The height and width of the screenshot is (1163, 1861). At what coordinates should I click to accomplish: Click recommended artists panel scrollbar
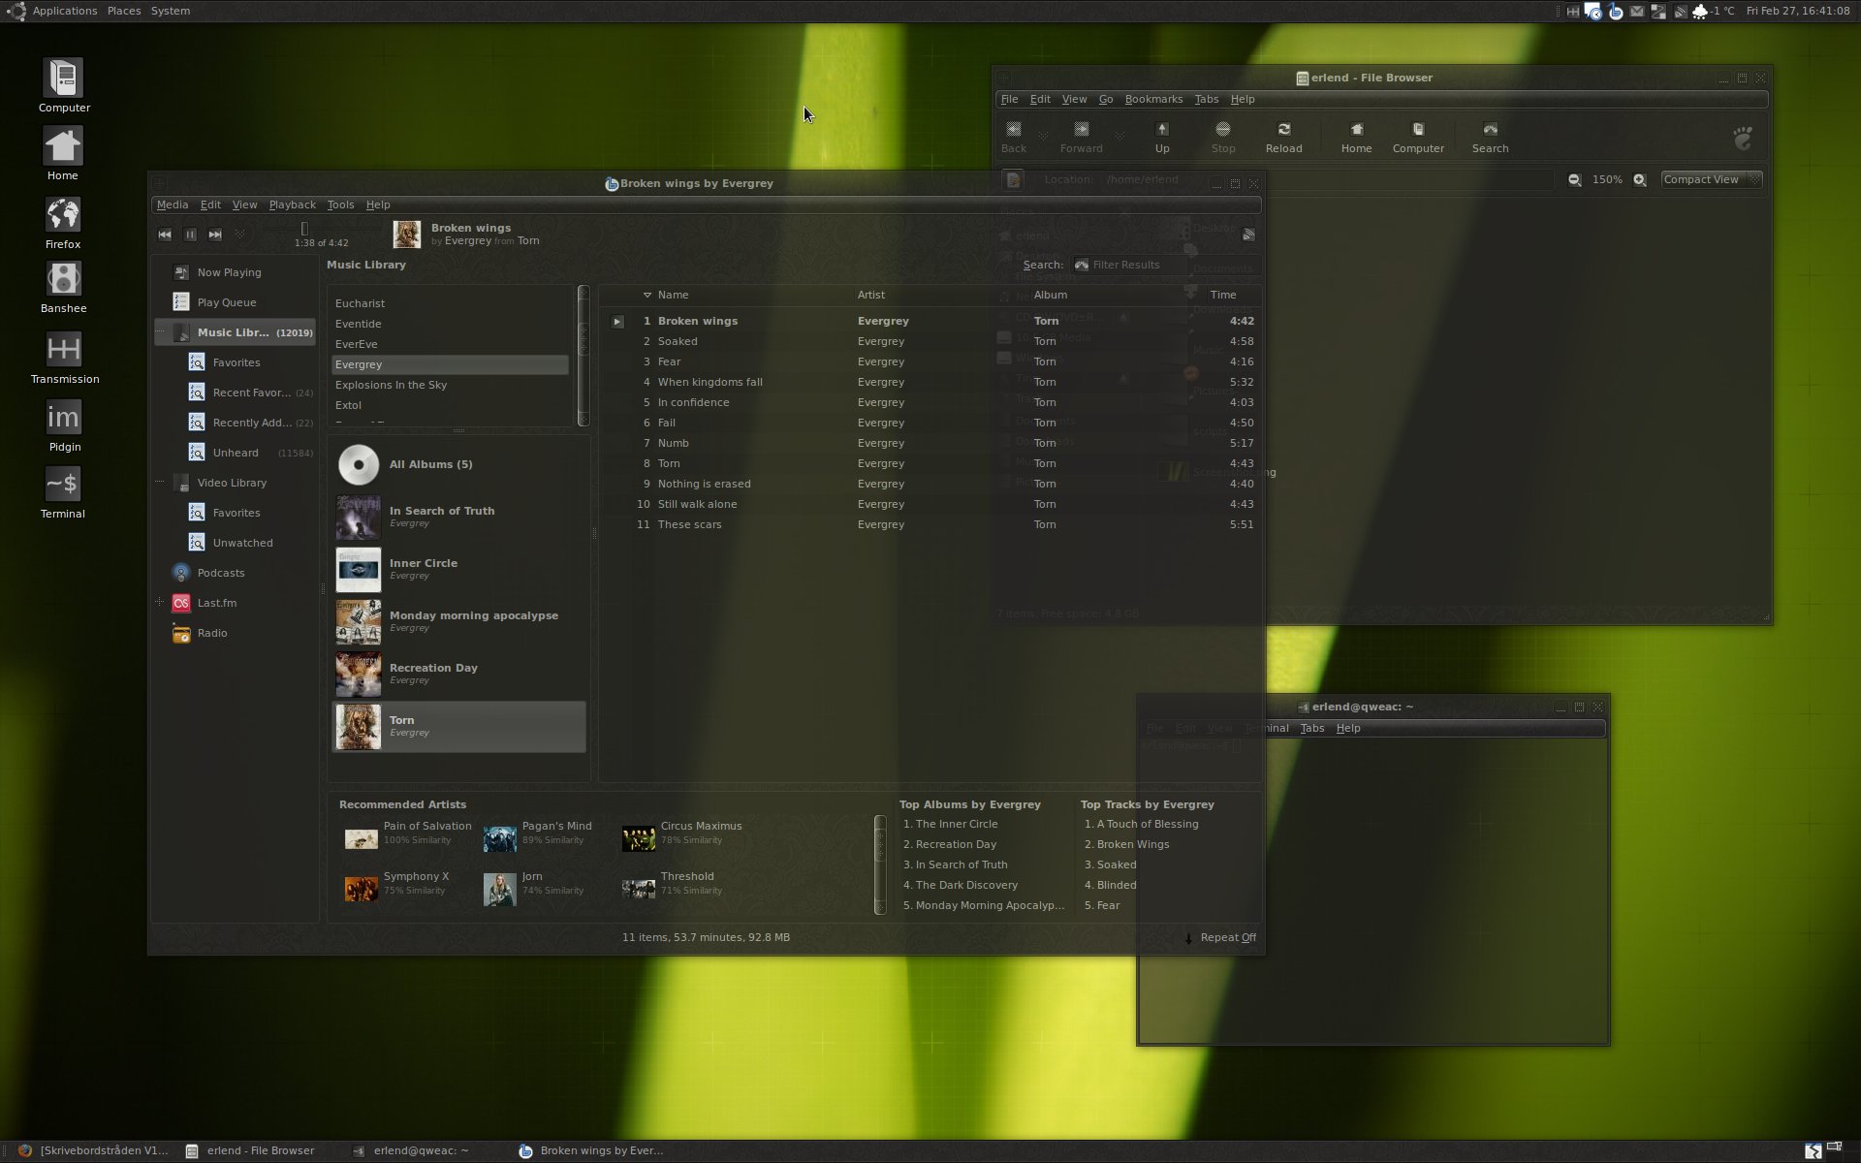coord(880,864)
